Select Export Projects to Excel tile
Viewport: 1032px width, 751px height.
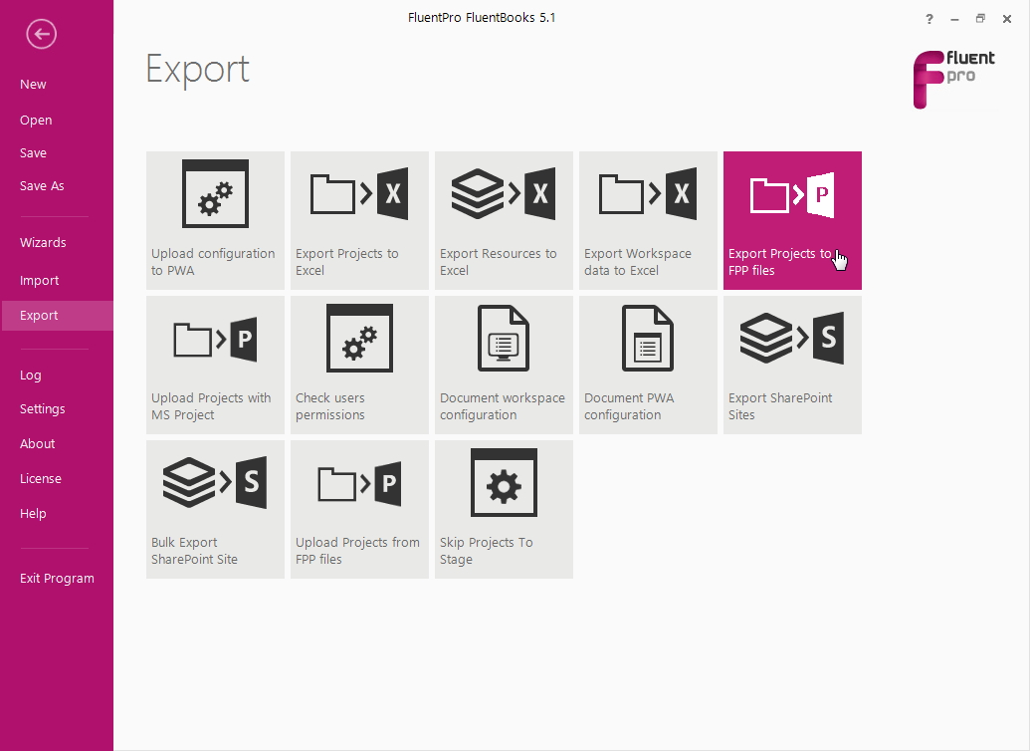(x=359, y=221)
